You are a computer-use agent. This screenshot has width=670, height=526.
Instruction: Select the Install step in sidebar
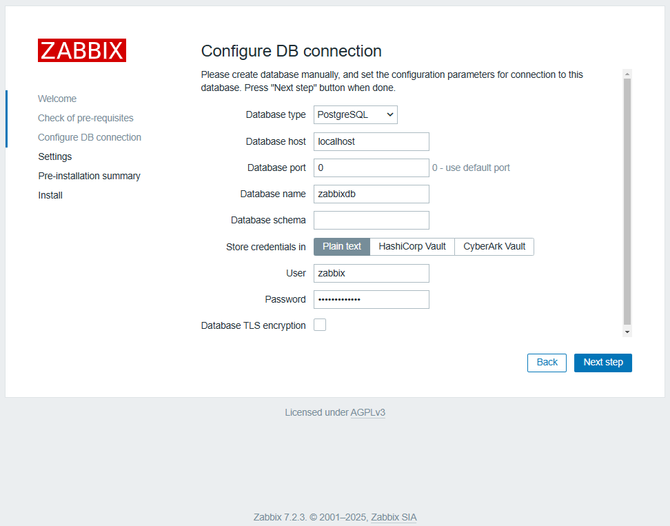[50, 195]
